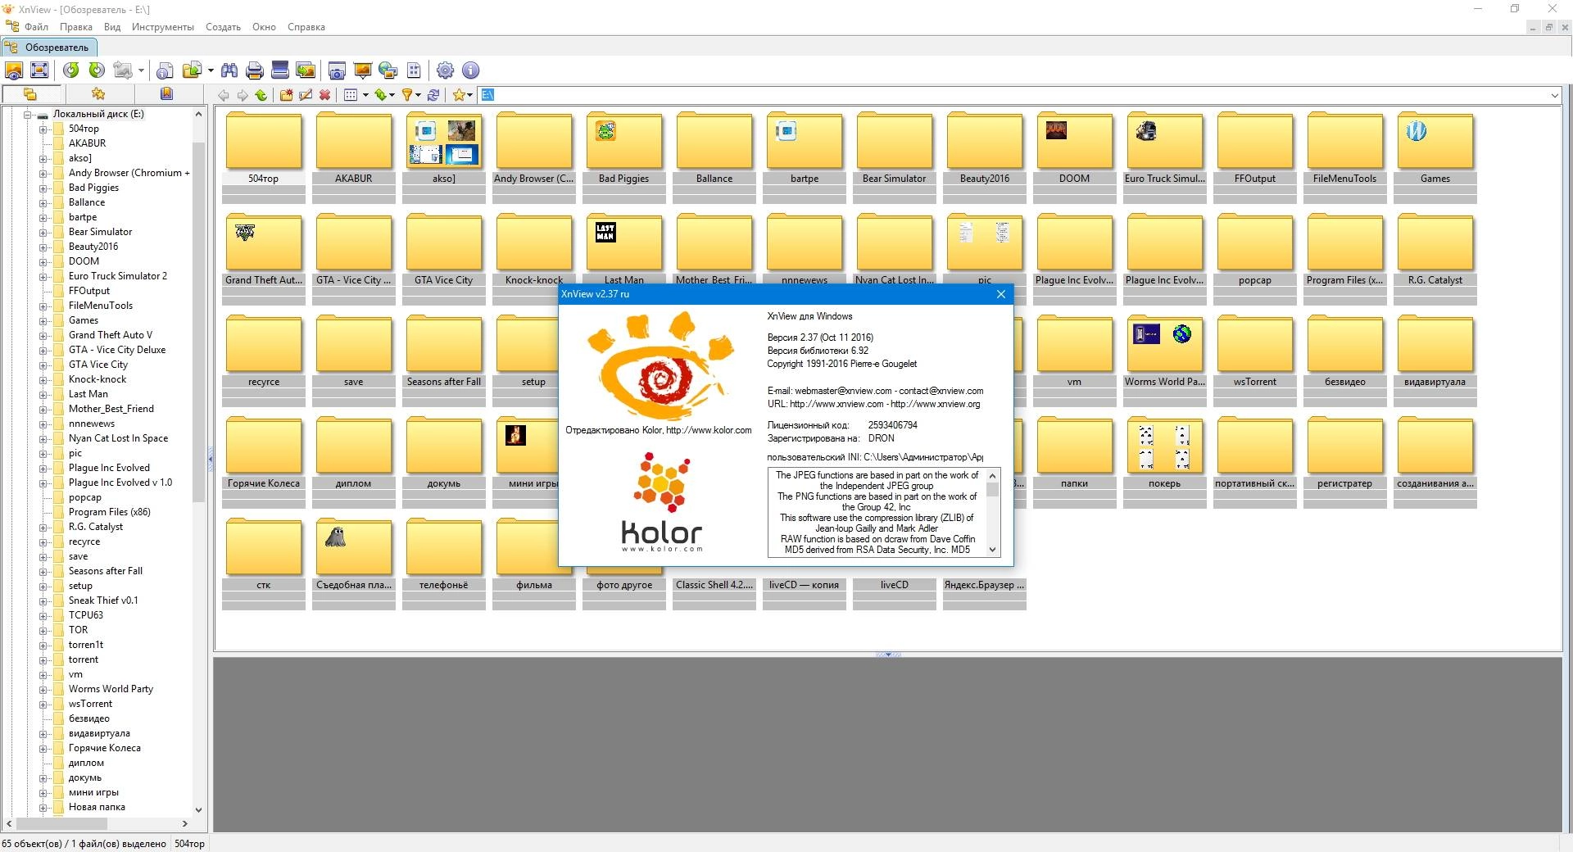Collapse the Локальный диск (E:) node
This screenshot has width=1573, height=852.
point(27,114)
